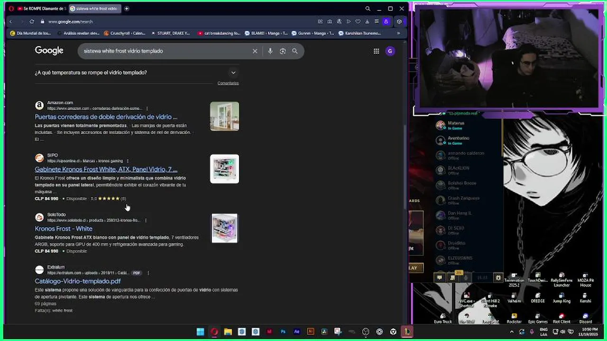Viewport: 607px width, 341px height.
Task: Submit search with magnifier icon
Action: pos(295,51)
